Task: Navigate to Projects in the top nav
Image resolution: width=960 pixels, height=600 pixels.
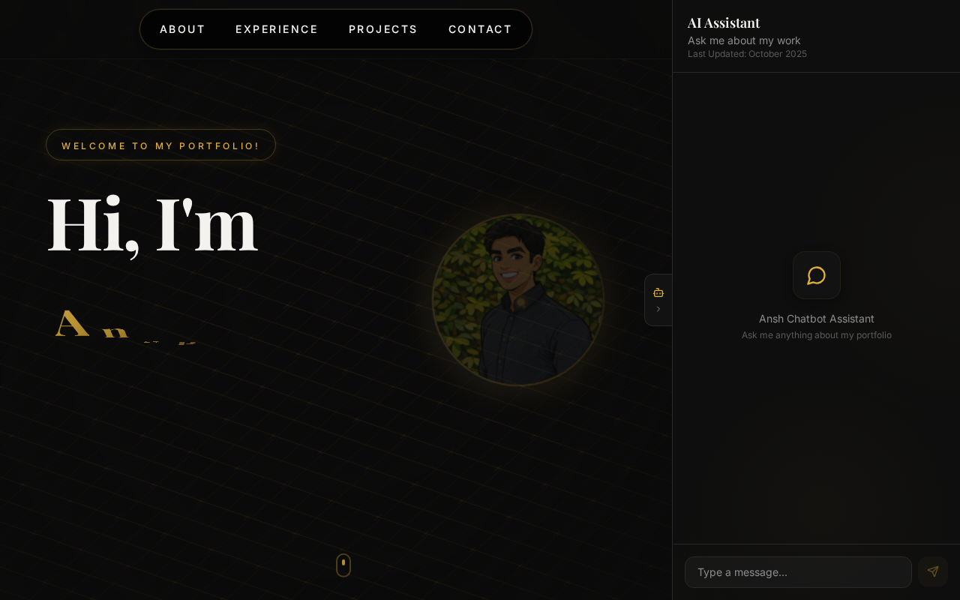Action: (383, 29)
